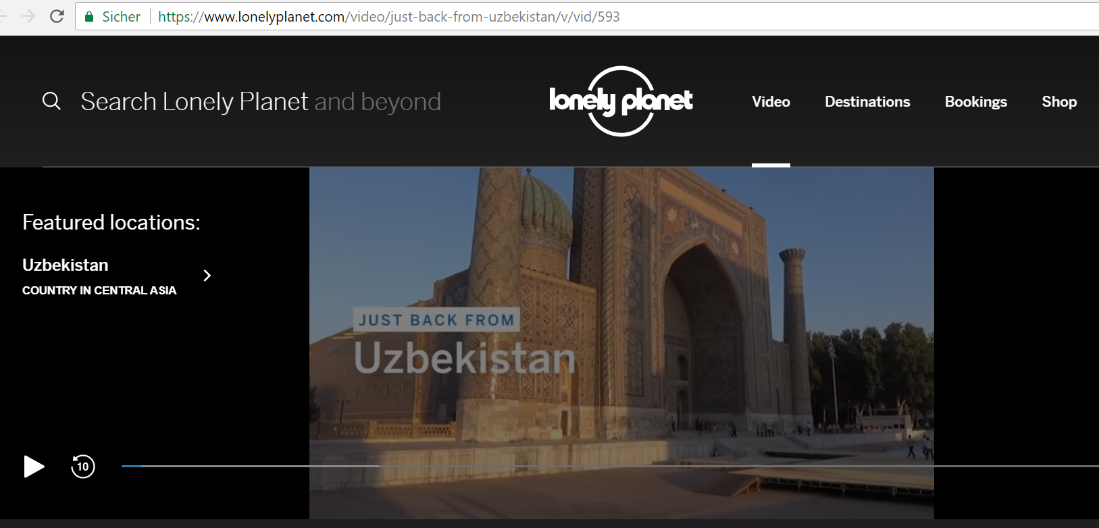Open the Bookings menu item
1099x528 pixels.
pos(975,102)
